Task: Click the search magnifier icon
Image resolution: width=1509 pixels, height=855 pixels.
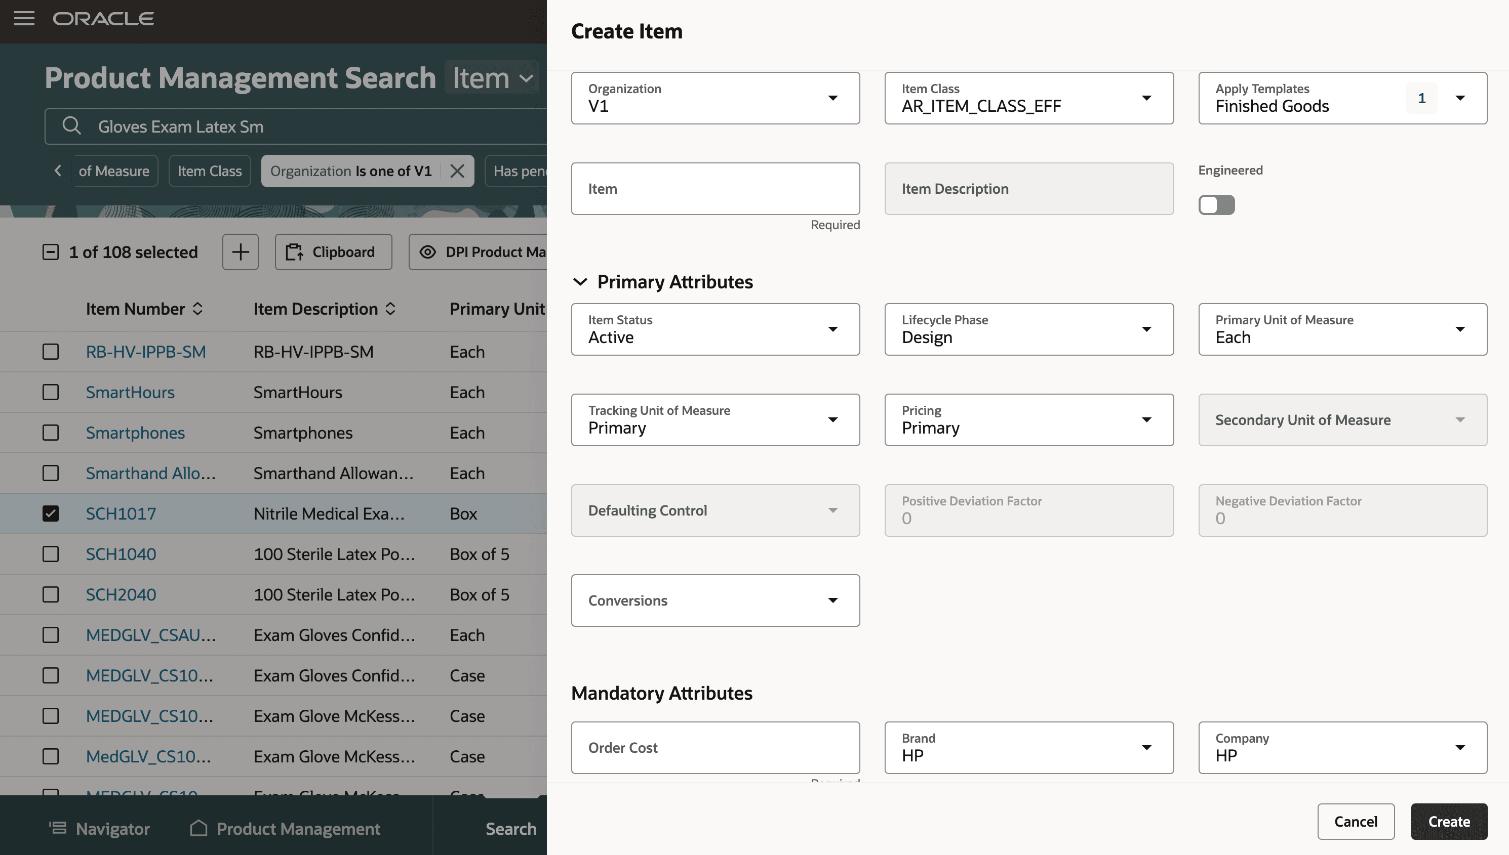Action: click(72, 125)
